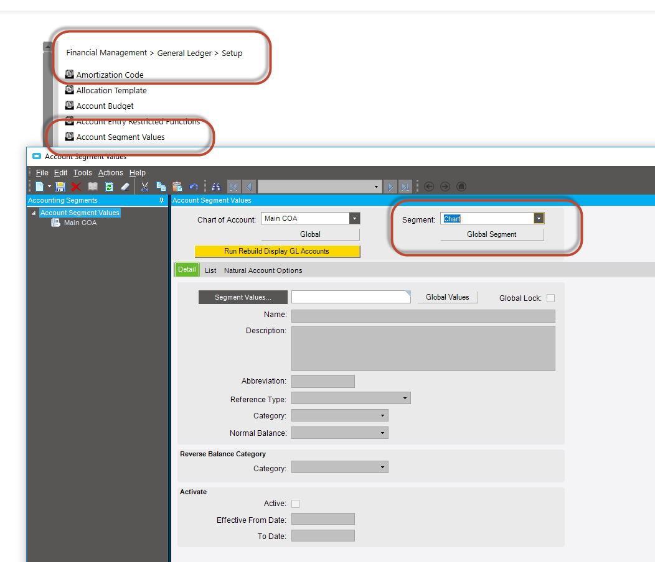Switch to the List tab
Screen dimensions: 655x562
point(210,270)
